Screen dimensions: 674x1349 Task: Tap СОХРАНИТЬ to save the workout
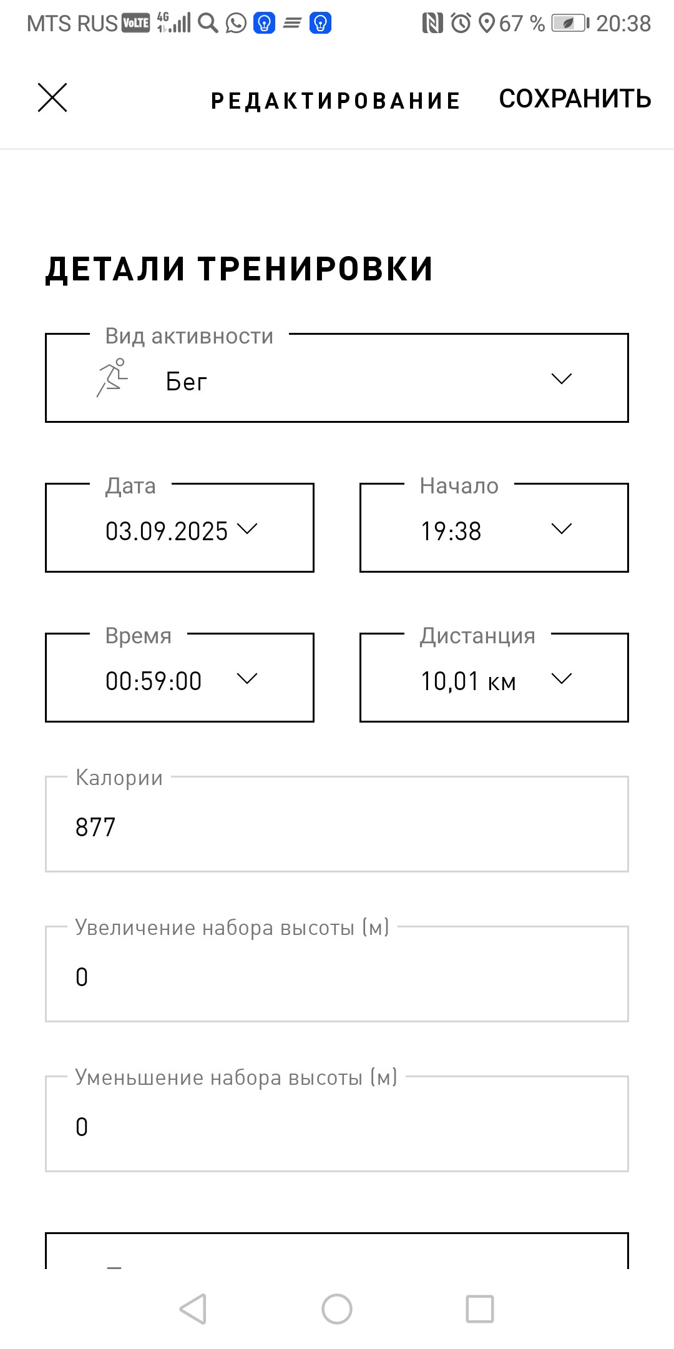(x=575, y=99)
